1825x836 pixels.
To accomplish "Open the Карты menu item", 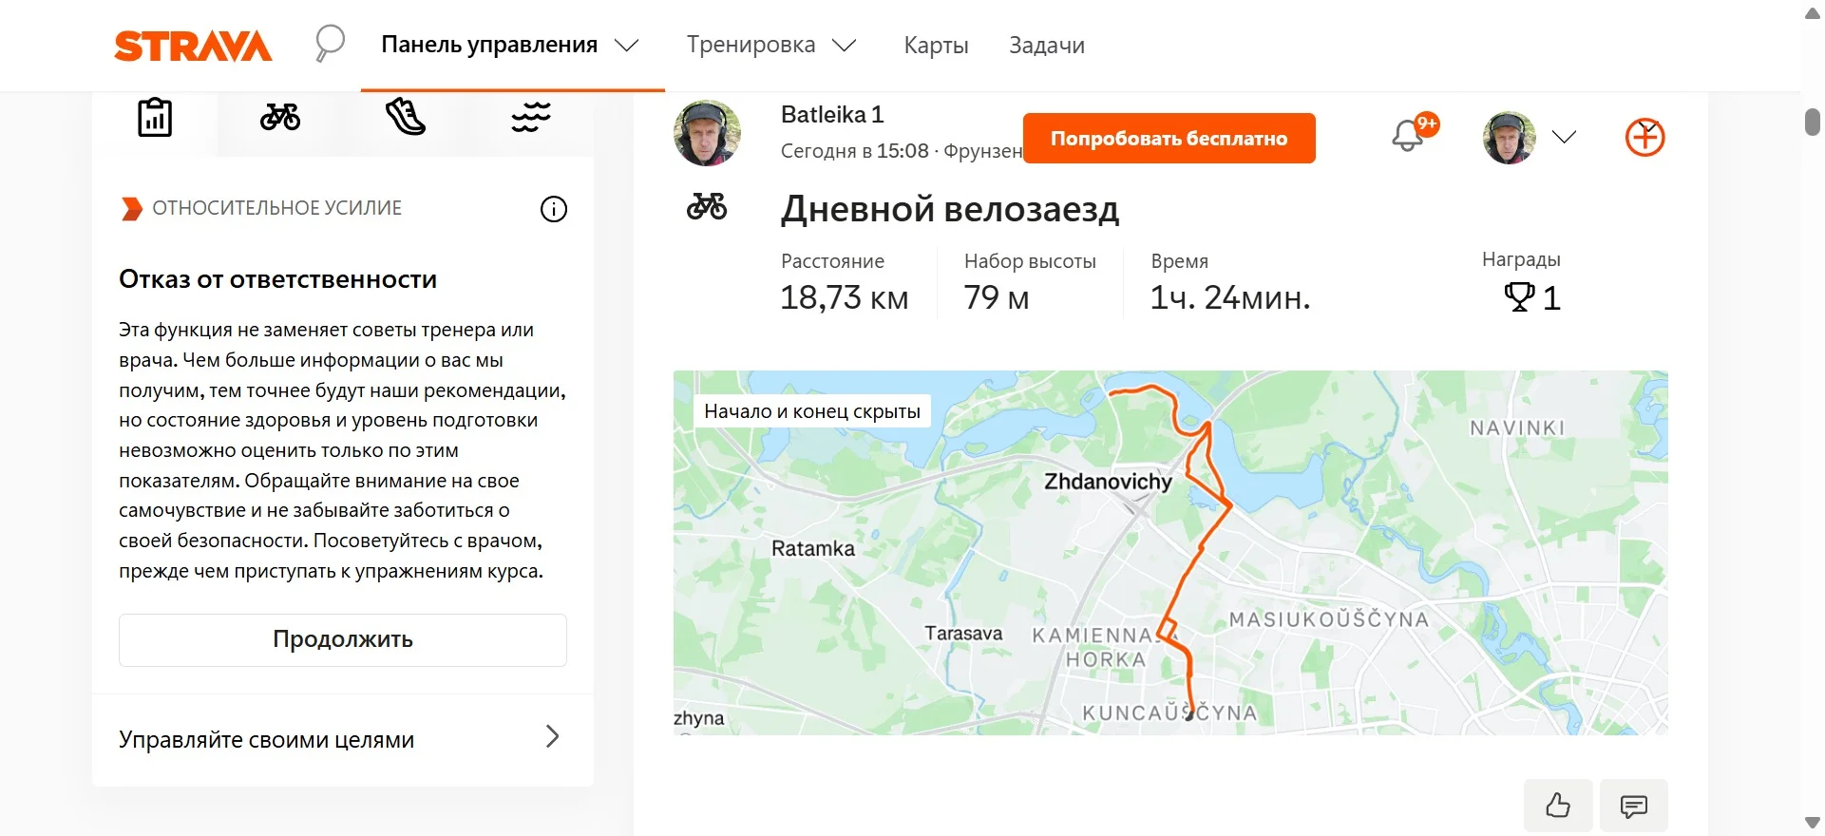I will pyautogui.click(x=936, y=45).
